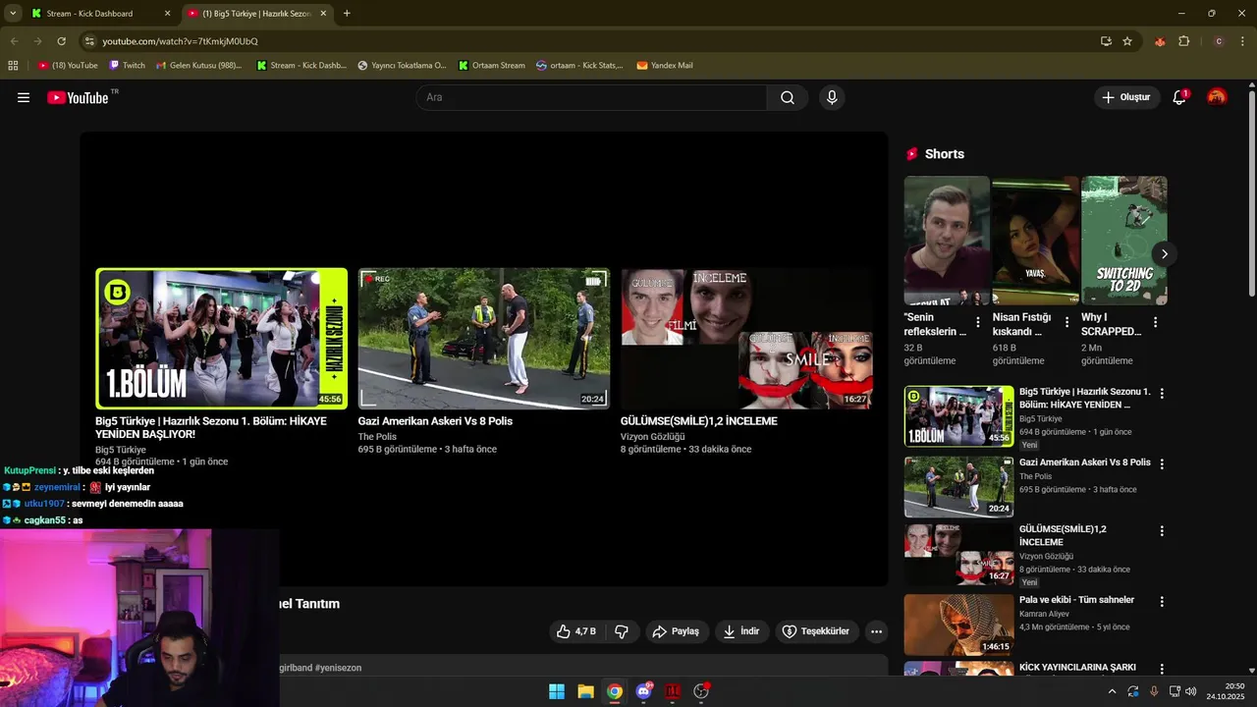The image size is (1257, 707).
Task: Open the Gelen Kutusu Gmail bookmark
Action: 198,66
